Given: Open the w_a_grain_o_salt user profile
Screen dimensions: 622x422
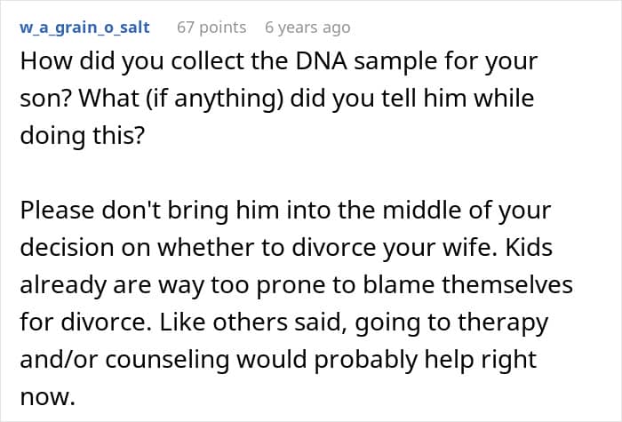Looking at the screenshot, I should [x=84, y=28].
